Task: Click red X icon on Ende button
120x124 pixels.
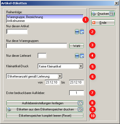Action: [94, 22]
